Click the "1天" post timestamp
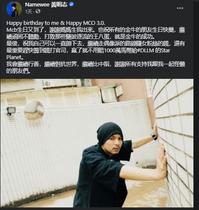 [29, 12]
